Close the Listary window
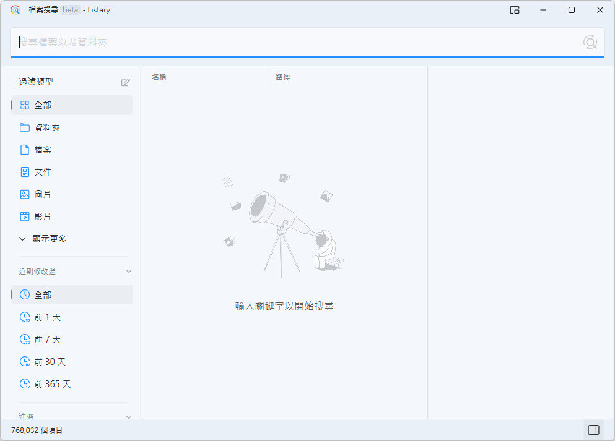This screenshot has height=441, width=615. (x=600, y=10)
